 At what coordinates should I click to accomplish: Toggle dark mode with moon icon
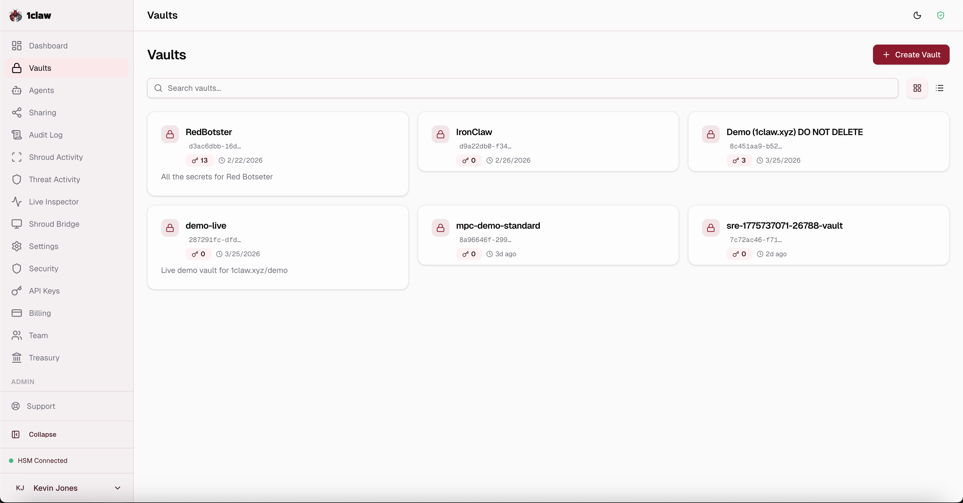pos(917,15)
